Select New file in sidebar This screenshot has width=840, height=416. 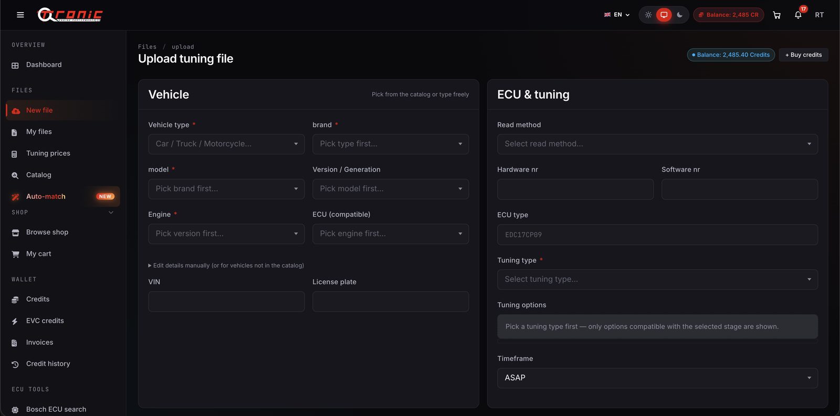(63, 110)
